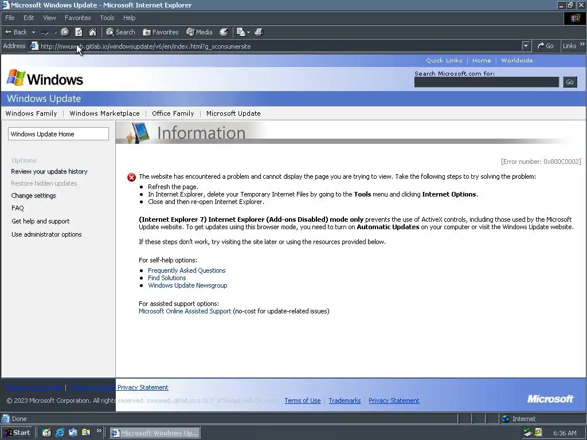Open the Office Family tab
This screenshot has width=587, height=440.
pos(173,113)
